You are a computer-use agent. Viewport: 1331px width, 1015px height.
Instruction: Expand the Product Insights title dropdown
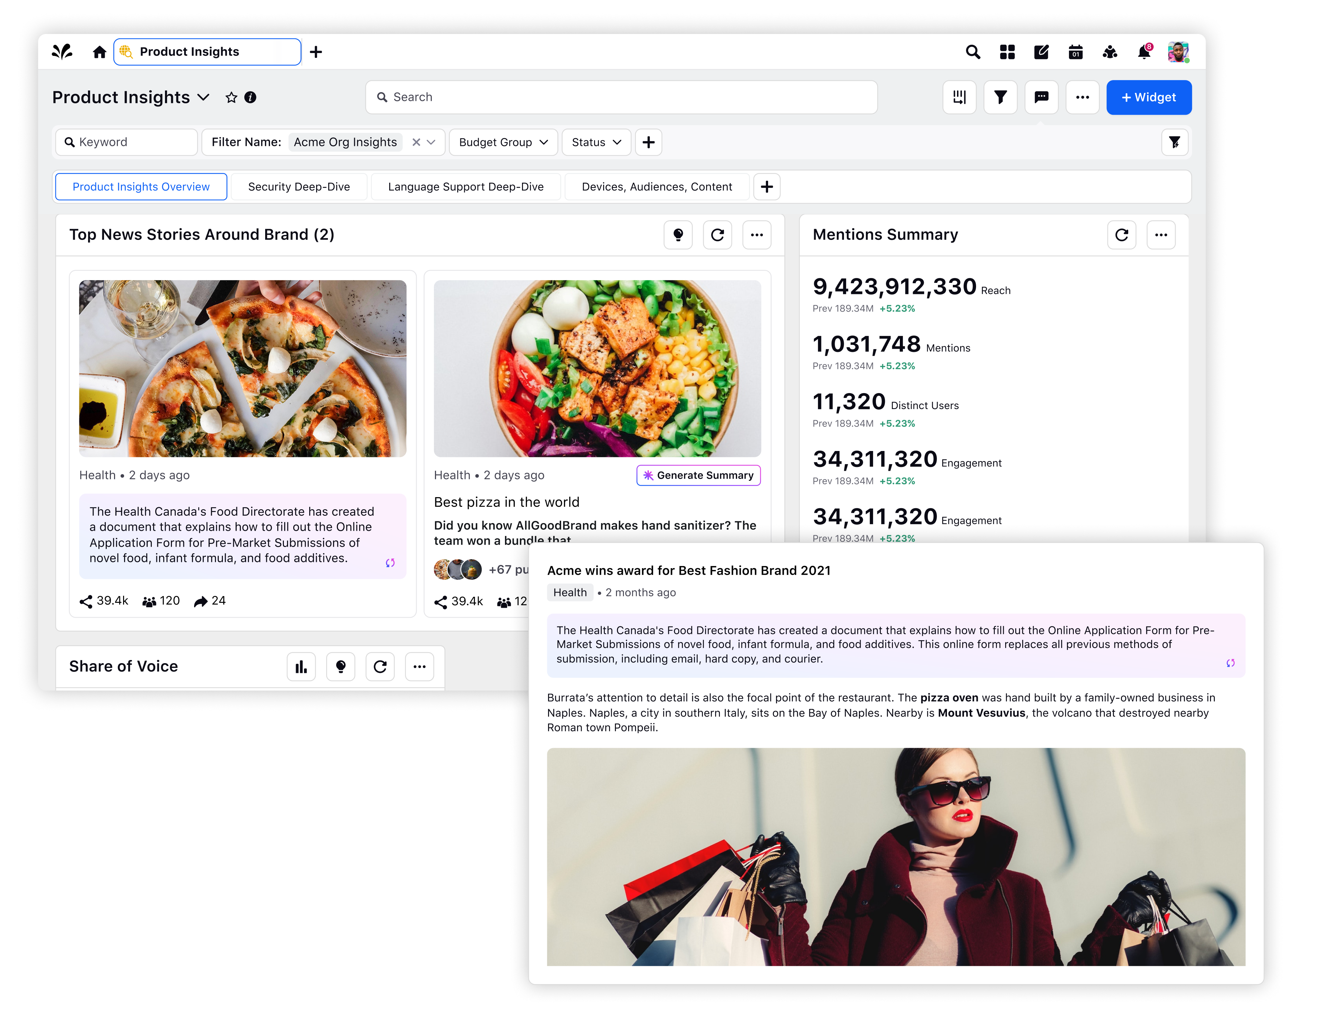[x=203, y=97]
